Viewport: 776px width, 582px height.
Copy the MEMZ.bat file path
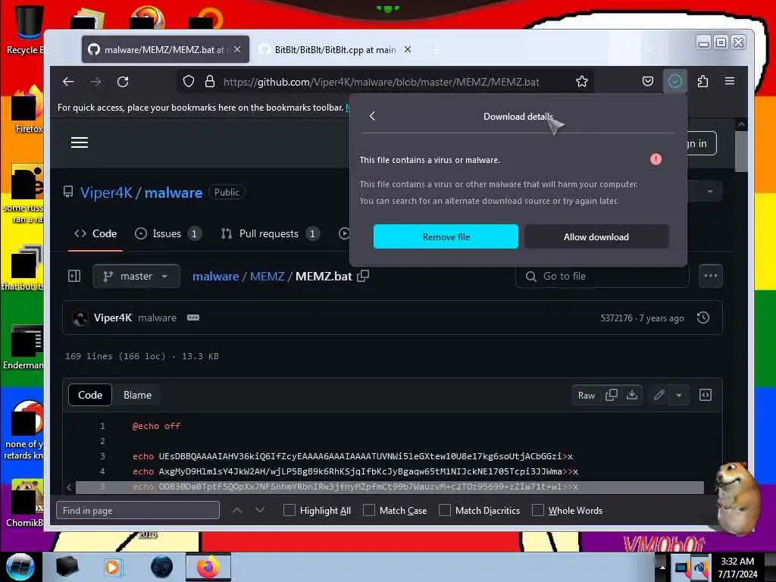click(x=363, y=276)
